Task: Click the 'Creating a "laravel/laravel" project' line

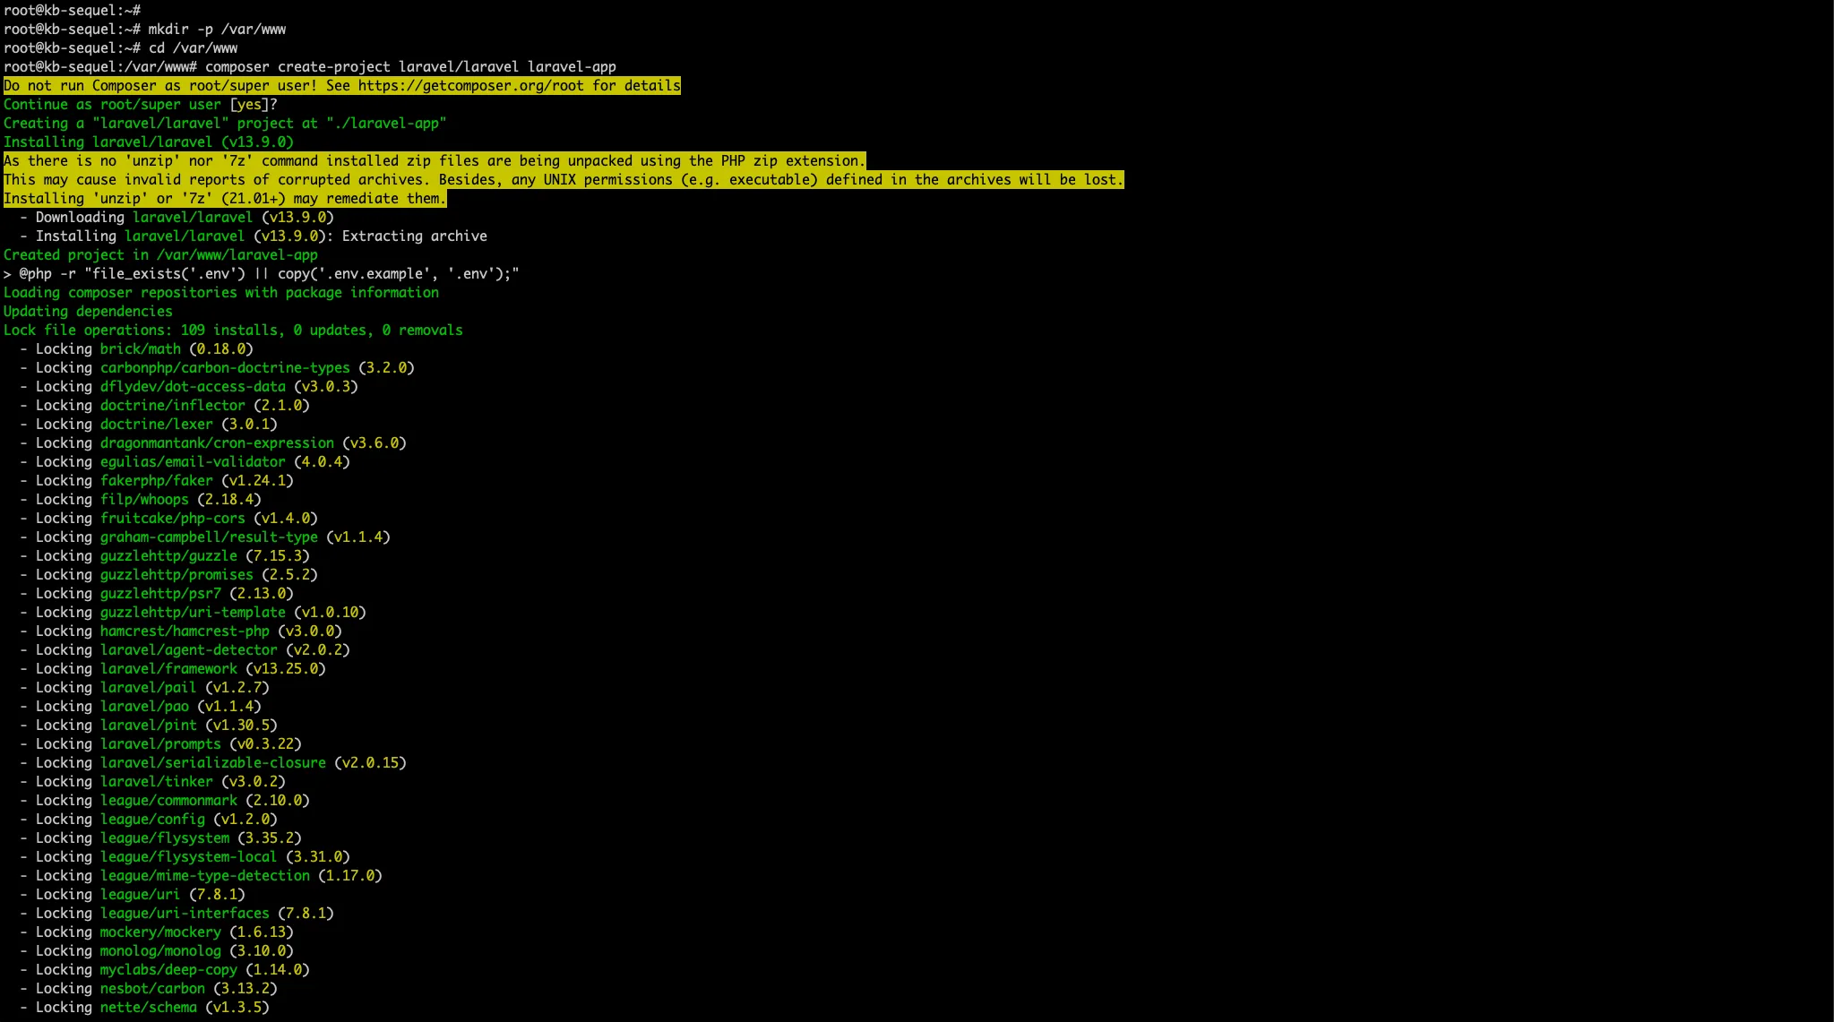Action: [x=225, y=124]
